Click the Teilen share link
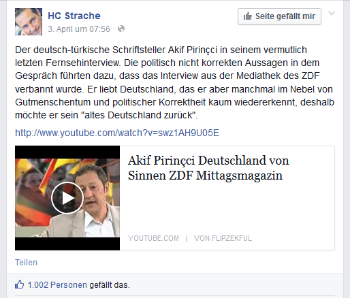 pos(26,263)
